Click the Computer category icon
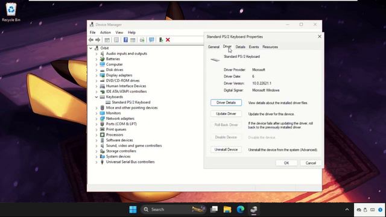386x217 pixels. [103, 64]
